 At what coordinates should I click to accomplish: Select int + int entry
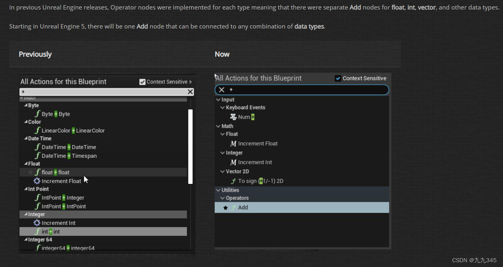(x=103, y=232)
